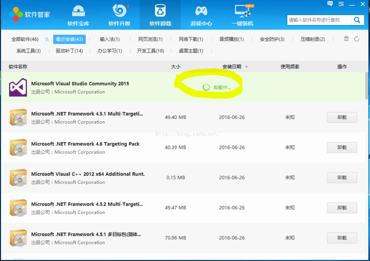Click icon of .NET Framework 4.5.1 Multi-Targeting row
The image size is (370, 261).
coord(18,118)
